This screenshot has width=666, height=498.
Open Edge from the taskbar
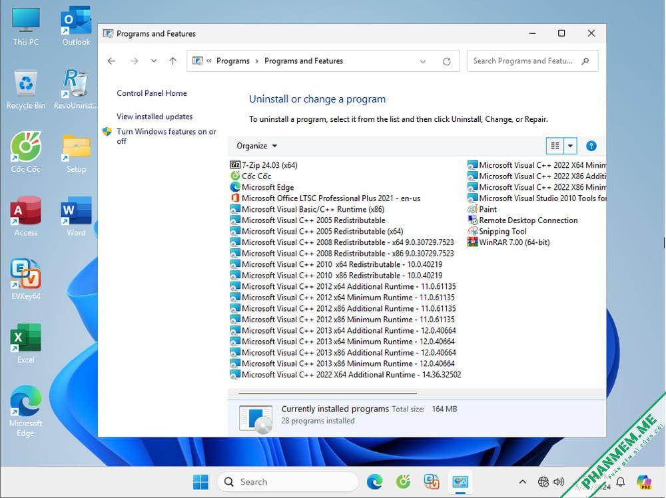[x=374, y=482]
